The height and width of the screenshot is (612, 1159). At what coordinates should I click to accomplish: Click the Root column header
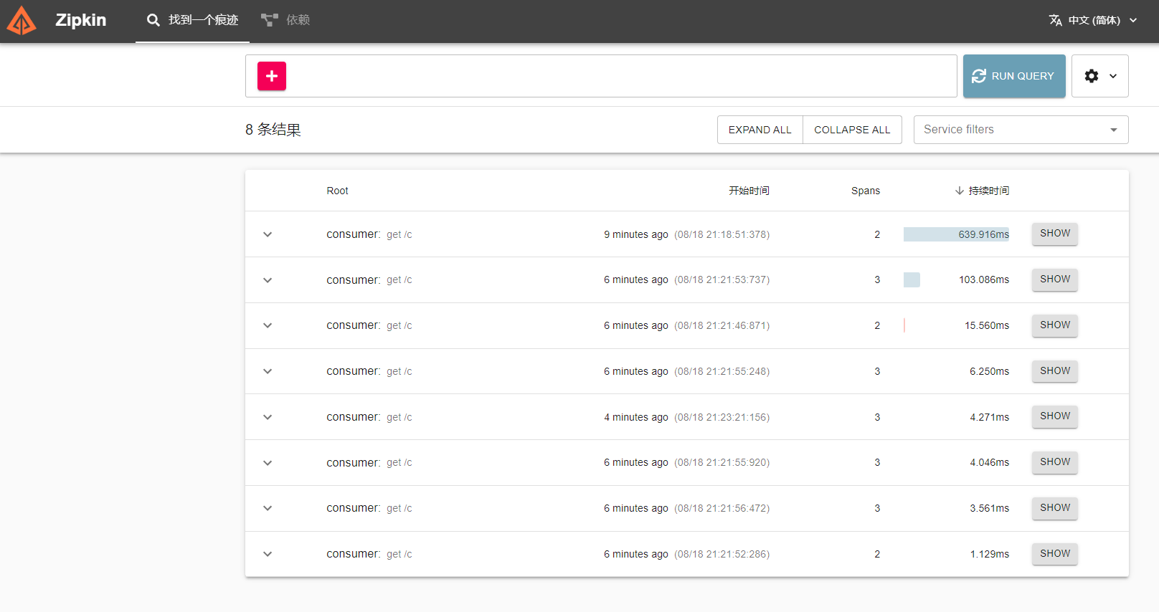coord(337,191)
